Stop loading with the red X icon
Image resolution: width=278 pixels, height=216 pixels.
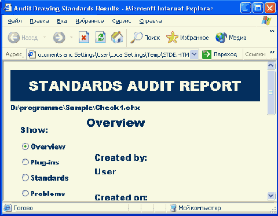click(84, 37)
